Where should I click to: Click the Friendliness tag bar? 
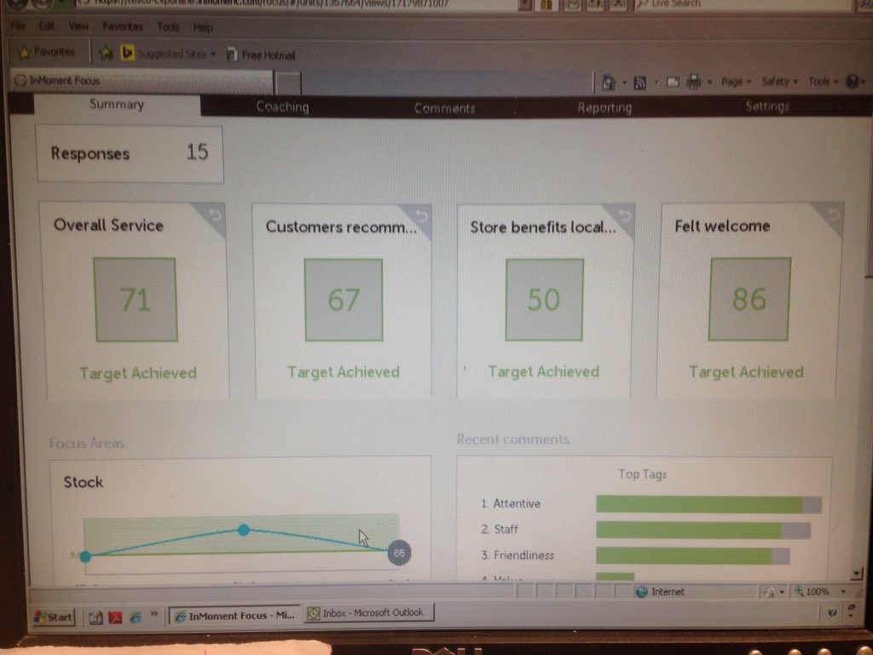(x=693, y=555)
